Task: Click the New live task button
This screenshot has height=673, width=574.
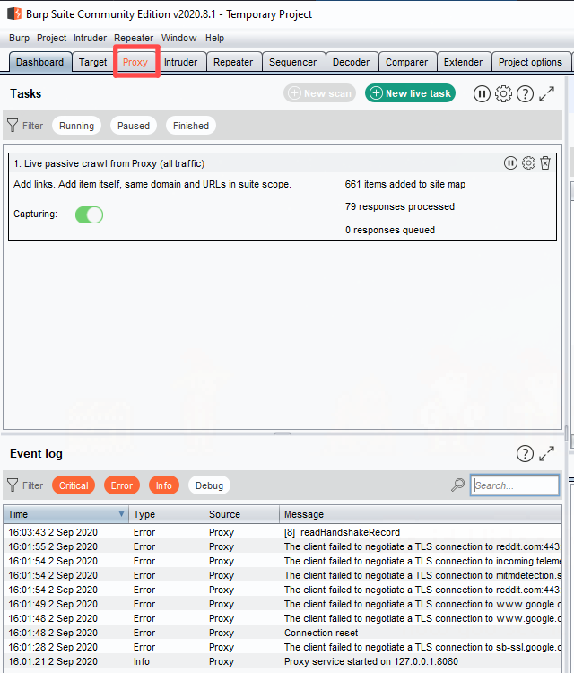Action: coord(411,93)
